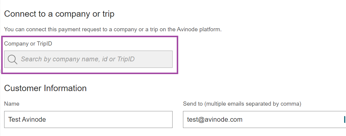
Task: Click the empty area right of the Test Avinode text
Action: [x=109, y=120]
